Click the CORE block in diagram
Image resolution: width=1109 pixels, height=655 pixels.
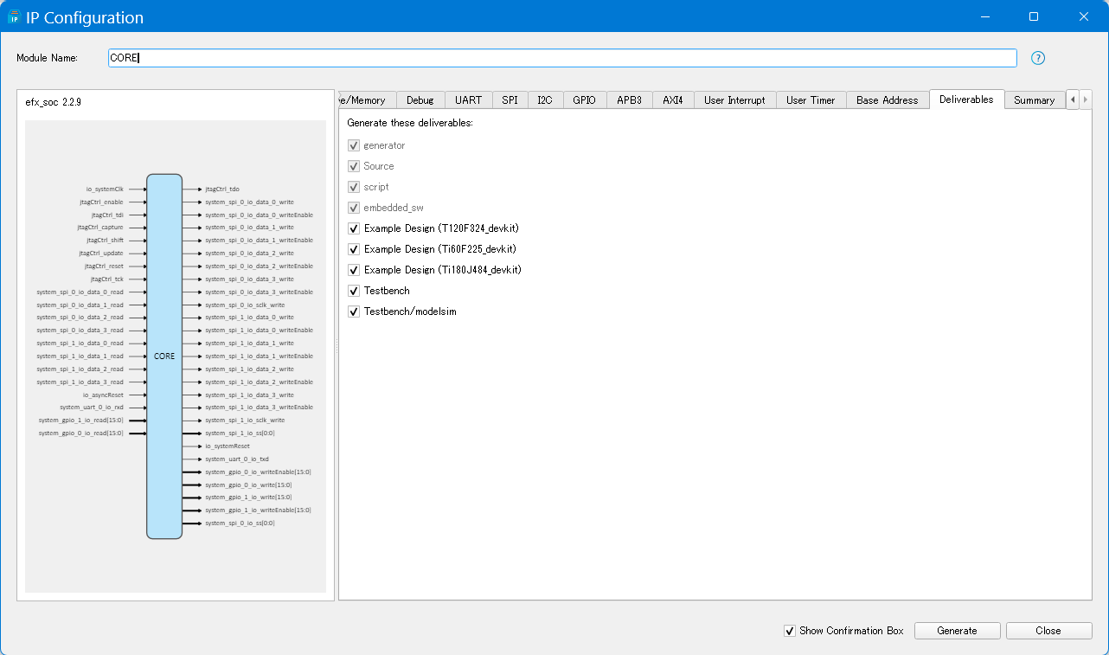[164, 356]
